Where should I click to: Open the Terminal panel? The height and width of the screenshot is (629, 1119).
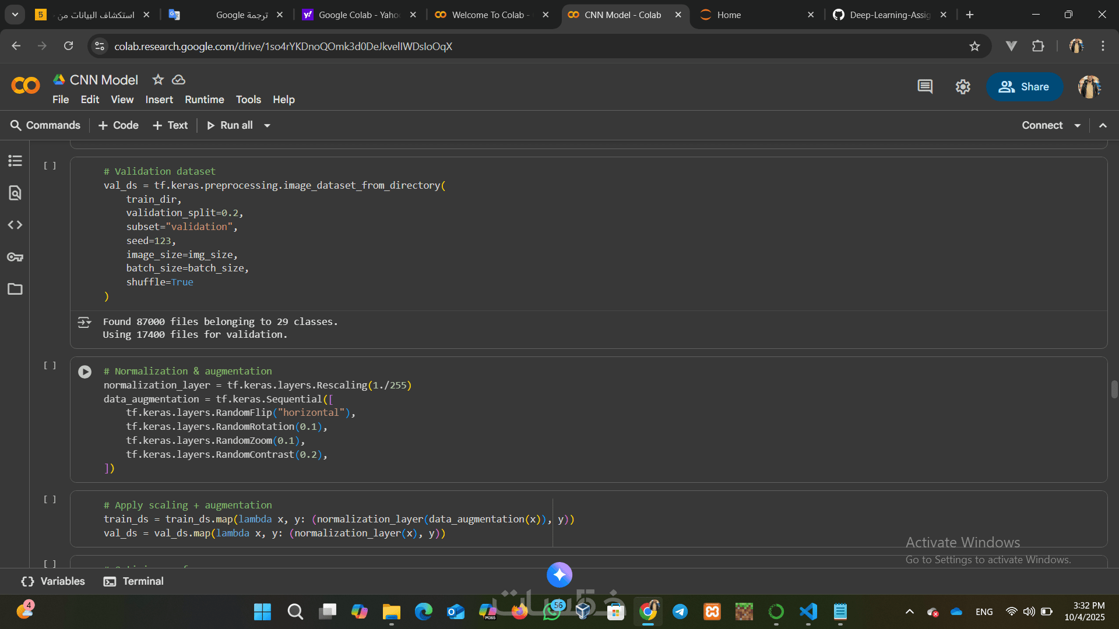(x=133, y=581)
